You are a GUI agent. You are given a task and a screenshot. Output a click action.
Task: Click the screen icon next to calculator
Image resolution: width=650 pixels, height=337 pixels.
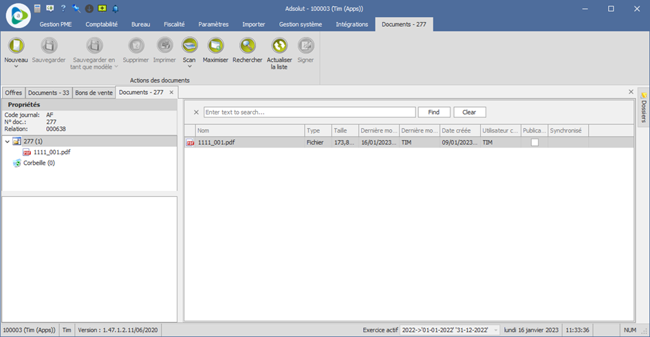(50, 8)
